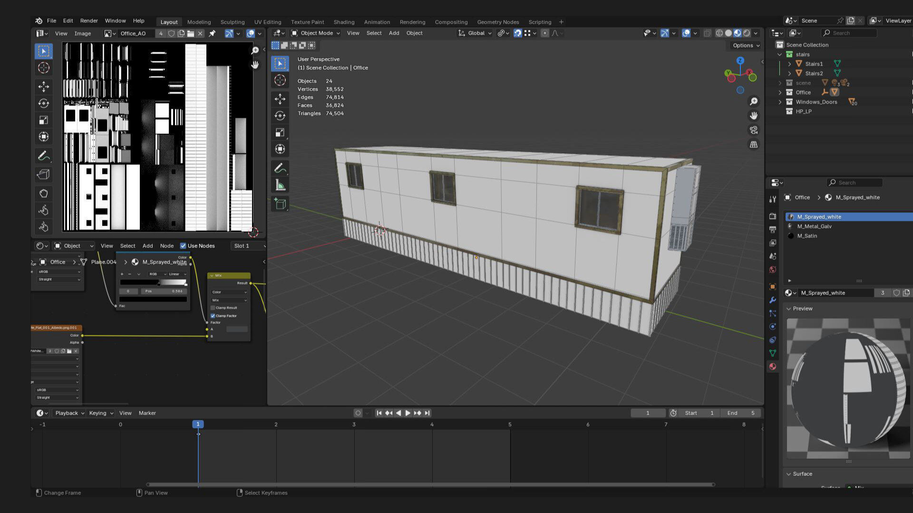Open the Modifiers wrench properties tab

[773, 300]
